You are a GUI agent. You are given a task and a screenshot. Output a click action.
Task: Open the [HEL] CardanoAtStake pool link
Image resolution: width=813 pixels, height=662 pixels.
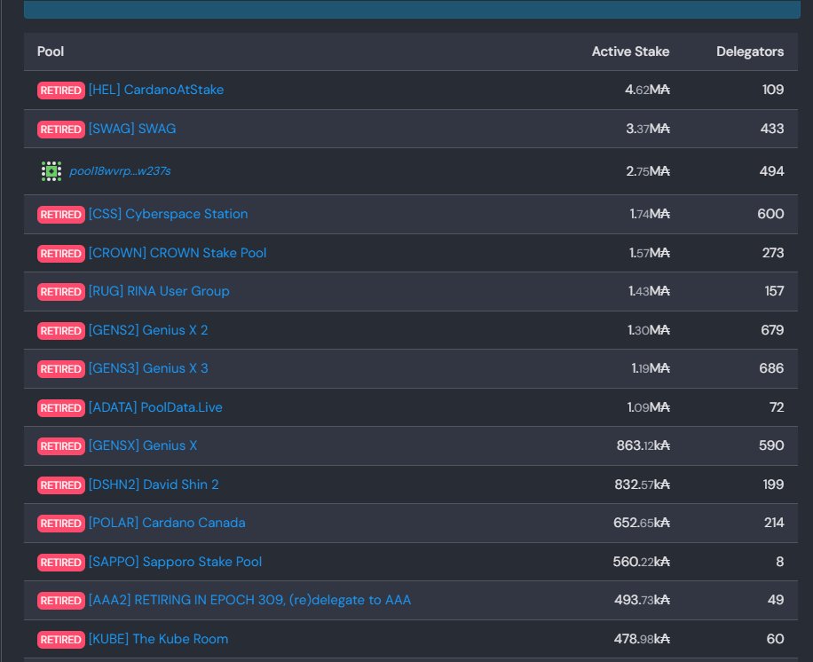click(x=156, y=90)
